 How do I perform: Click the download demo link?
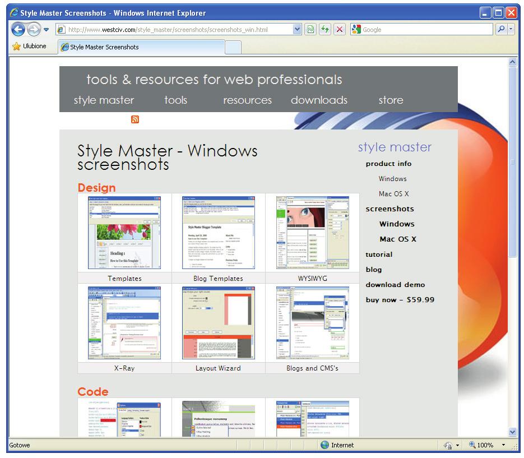pos(395,284)
